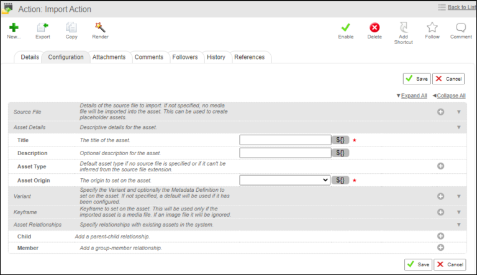Enable the action with green checkmark
Viewport: 477px width, 275px height.
tap(346, 27)
